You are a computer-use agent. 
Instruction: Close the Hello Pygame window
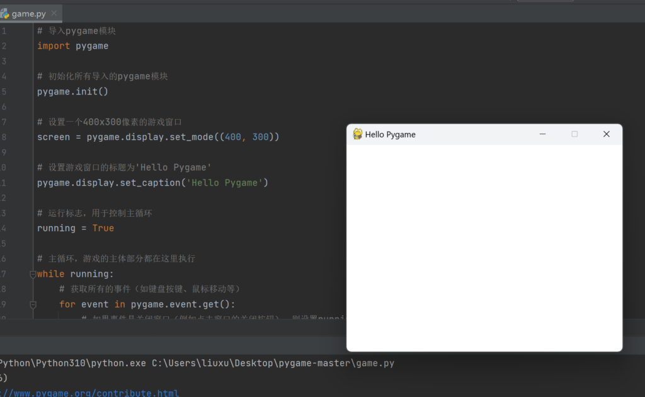[x=607, y=134]
